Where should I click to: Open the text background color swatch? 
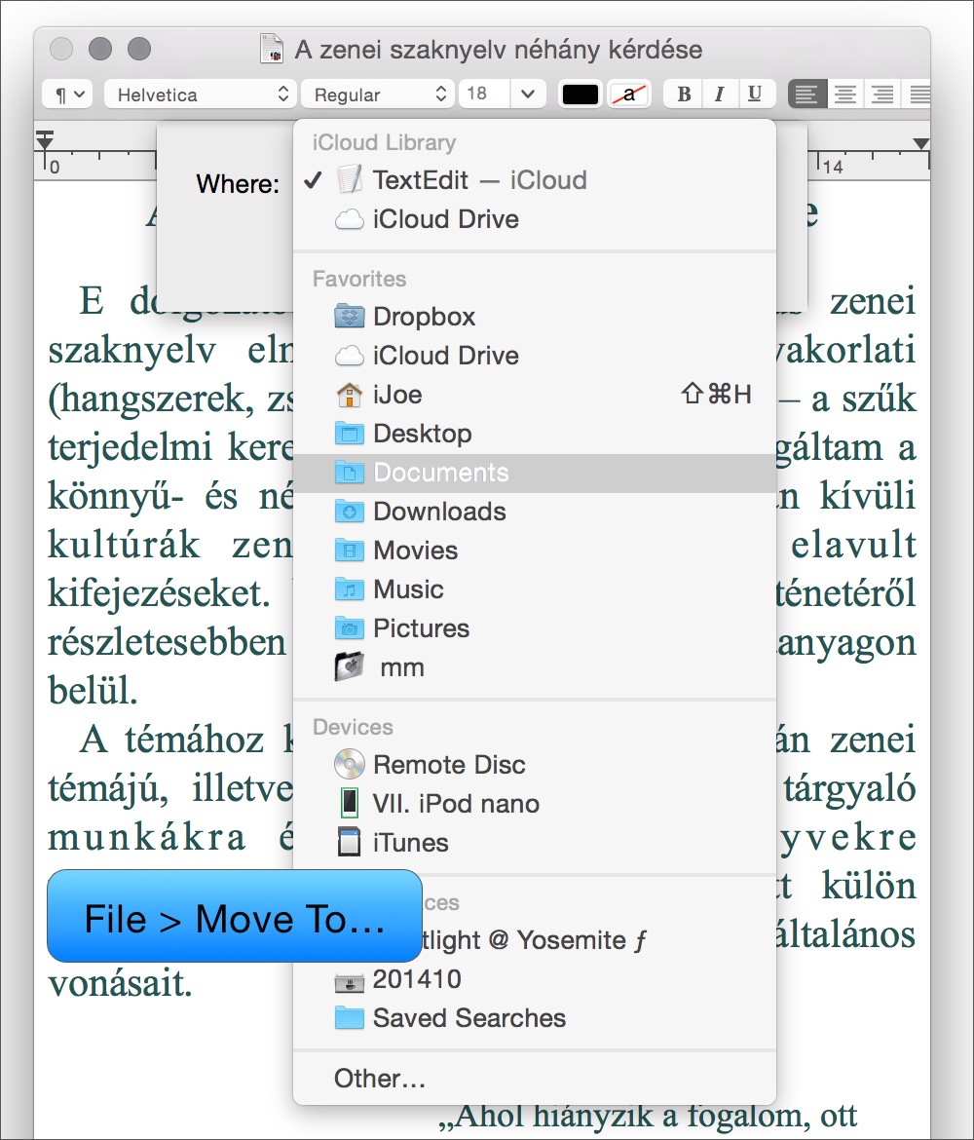point(629,95)
